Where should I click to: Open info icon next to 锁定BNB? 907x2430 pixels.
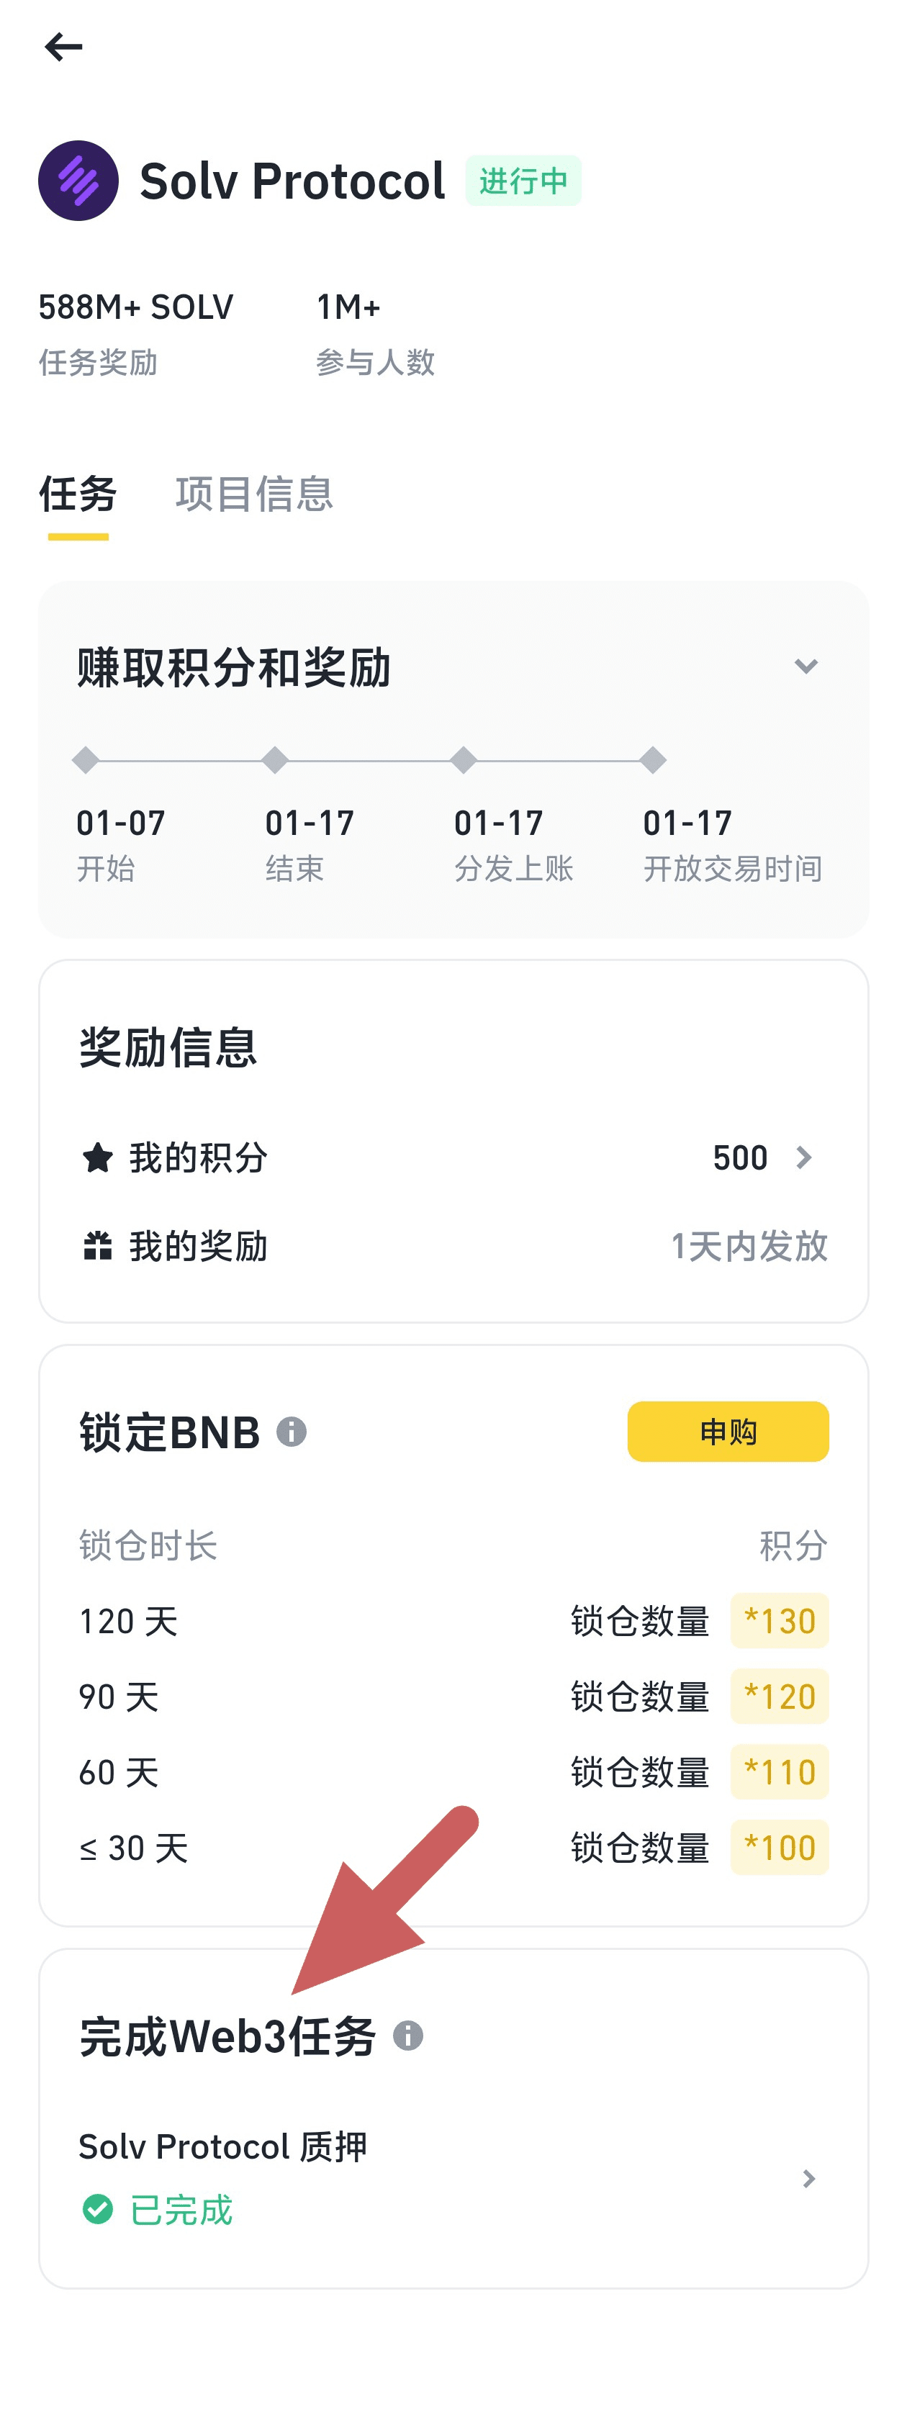tap(292, 1431)
